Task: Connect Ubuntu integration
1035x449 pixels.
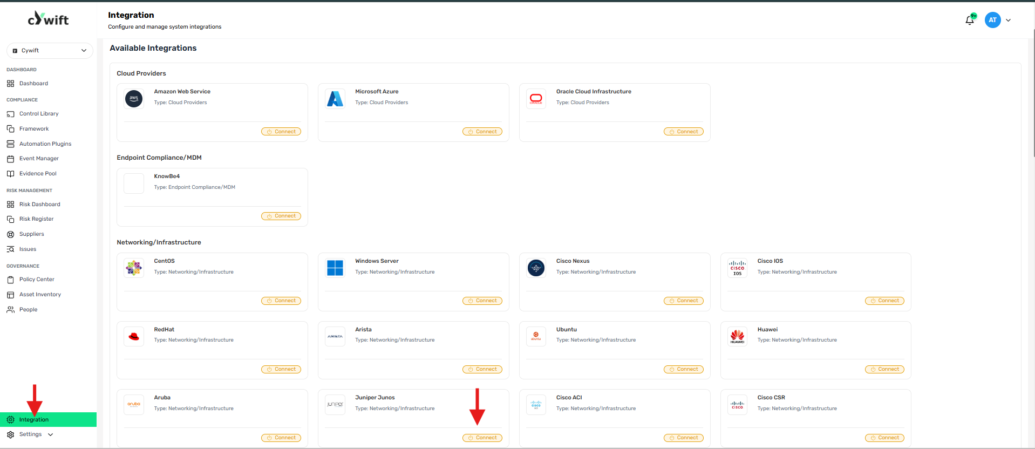Action: point(684,370)
